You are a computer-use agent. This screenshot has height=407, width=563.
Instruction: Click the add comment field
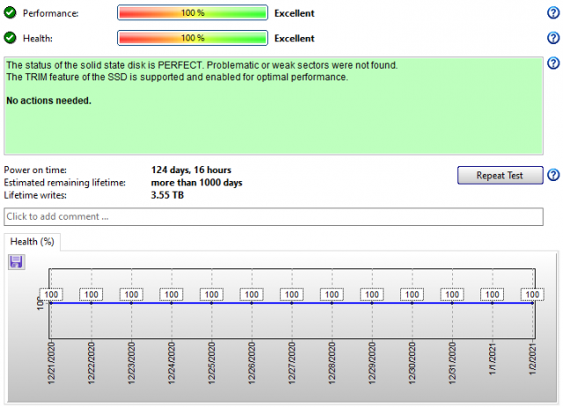click(x=274, y=217)
